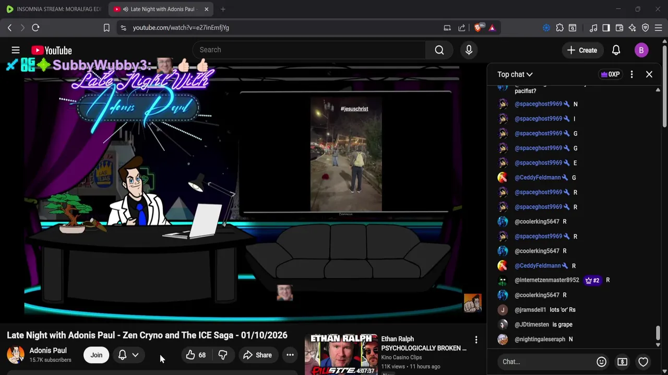Expand the Top chat dropdown
This screenshot has width=668, height=375.
coord(515,74)
